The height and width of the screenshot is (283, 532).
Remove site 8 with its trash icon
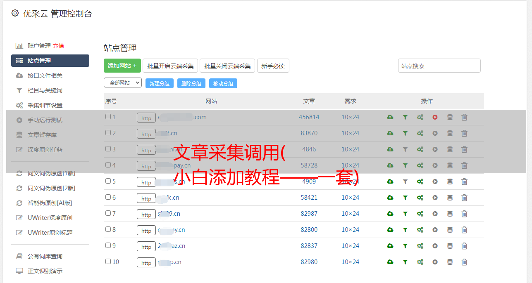[x=464, y=230]
